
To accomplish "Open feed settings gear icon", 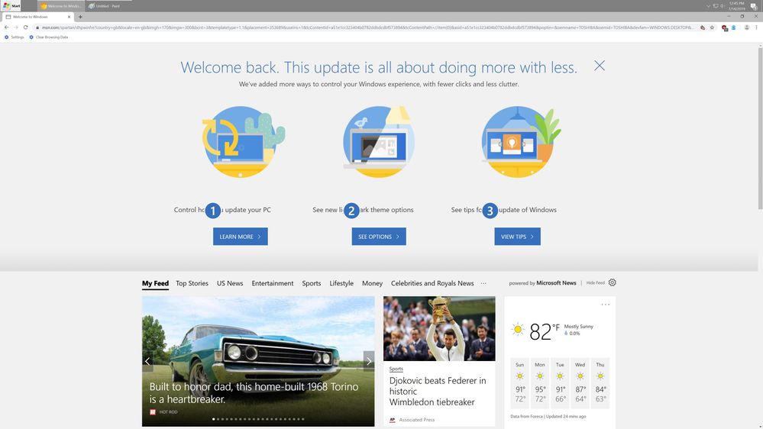I will point(612,282).
